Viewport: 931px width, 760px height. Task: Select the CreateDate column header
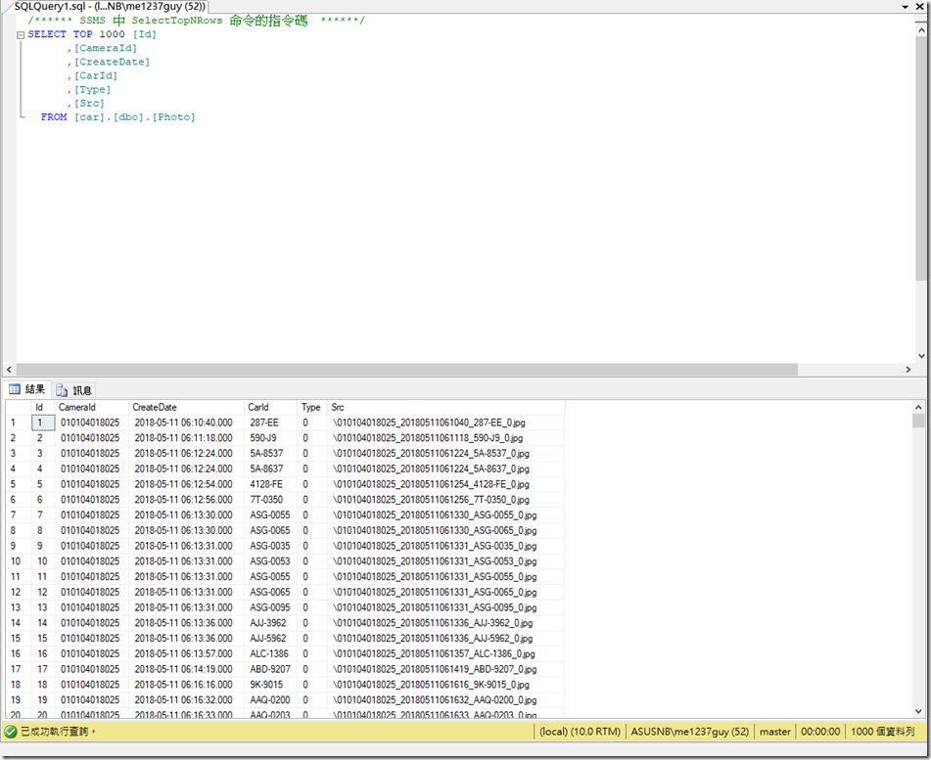pos(155,407)
